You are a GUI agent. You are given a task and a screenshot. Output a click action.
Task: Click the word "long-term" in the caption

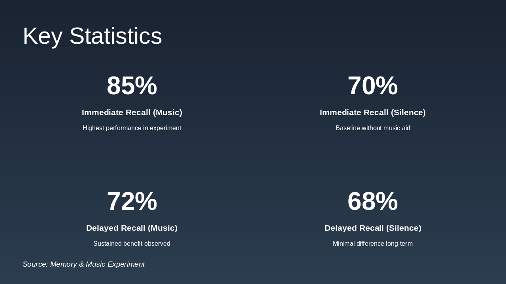(x=399, y=244)
